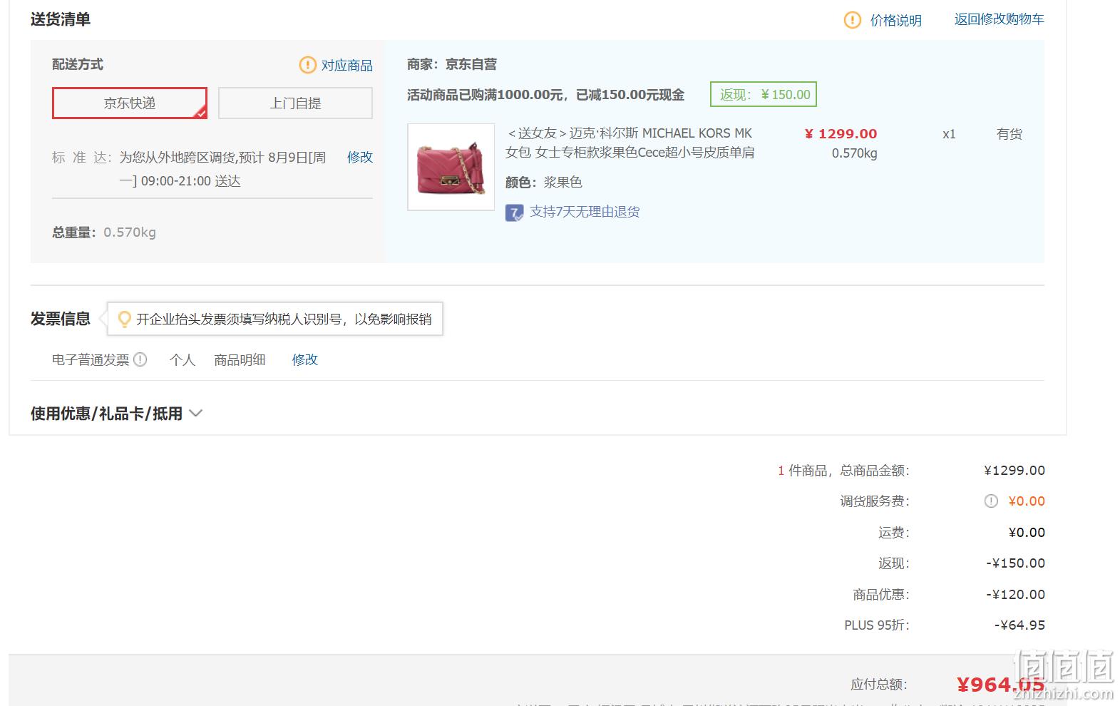Open the 对应商品 link

tap(346, 65)
